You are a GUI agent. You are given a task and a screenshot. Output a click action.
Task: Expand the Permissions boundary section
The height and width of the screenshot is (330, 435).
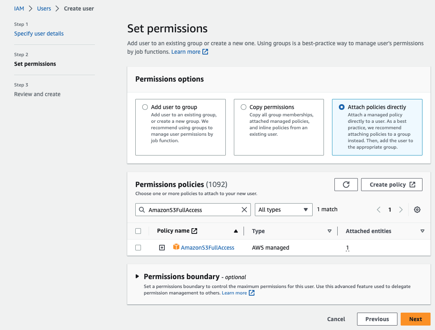click(137, 277)
